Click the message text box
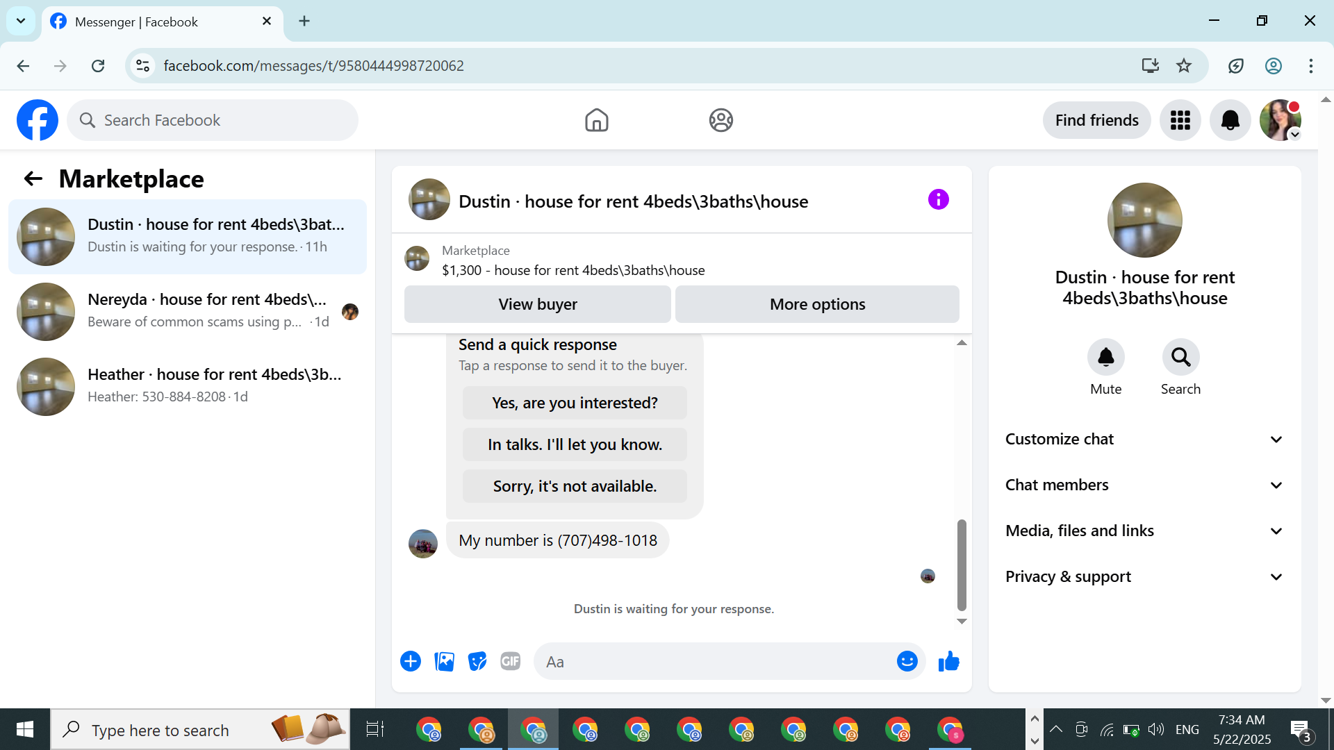1334x750 pixels. pyautogui.click(x=716, y=662)
